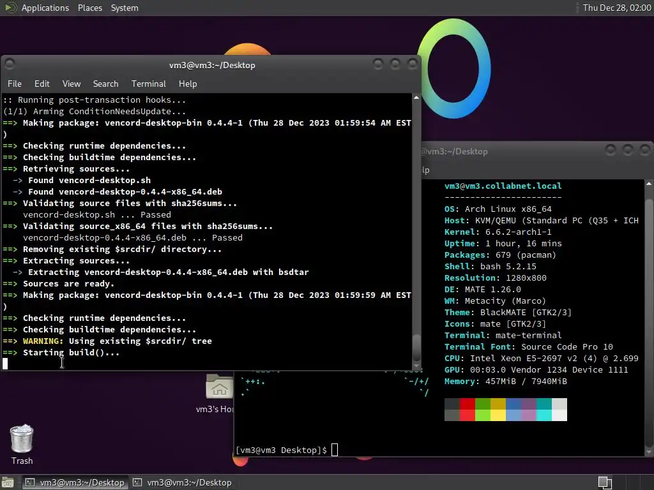Click 'Starting build()...' line in terminal
Image resolution: width=654 pixels, height=490 pixels.
pyautogui.click(x=71, y=352)
